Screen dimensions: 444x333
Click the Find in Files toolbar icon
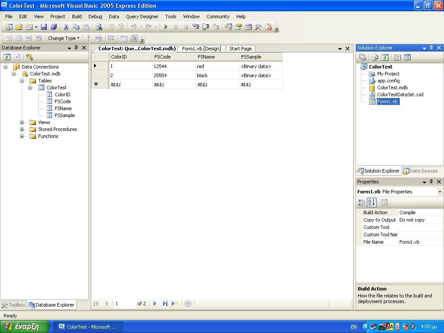coord(99,27)
